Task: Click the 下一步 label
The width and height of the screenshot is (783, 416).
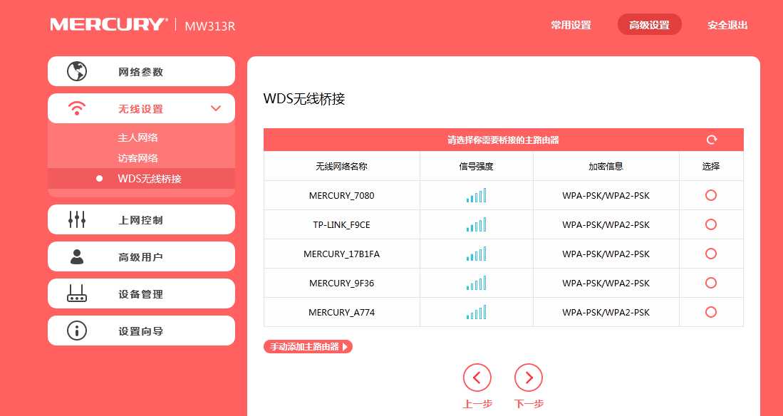Action: (529, 404)
